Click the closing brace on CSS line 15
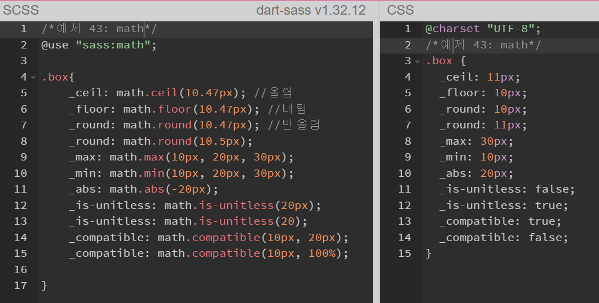The width and height of the screenshot is (599, 303). [429, 253]
